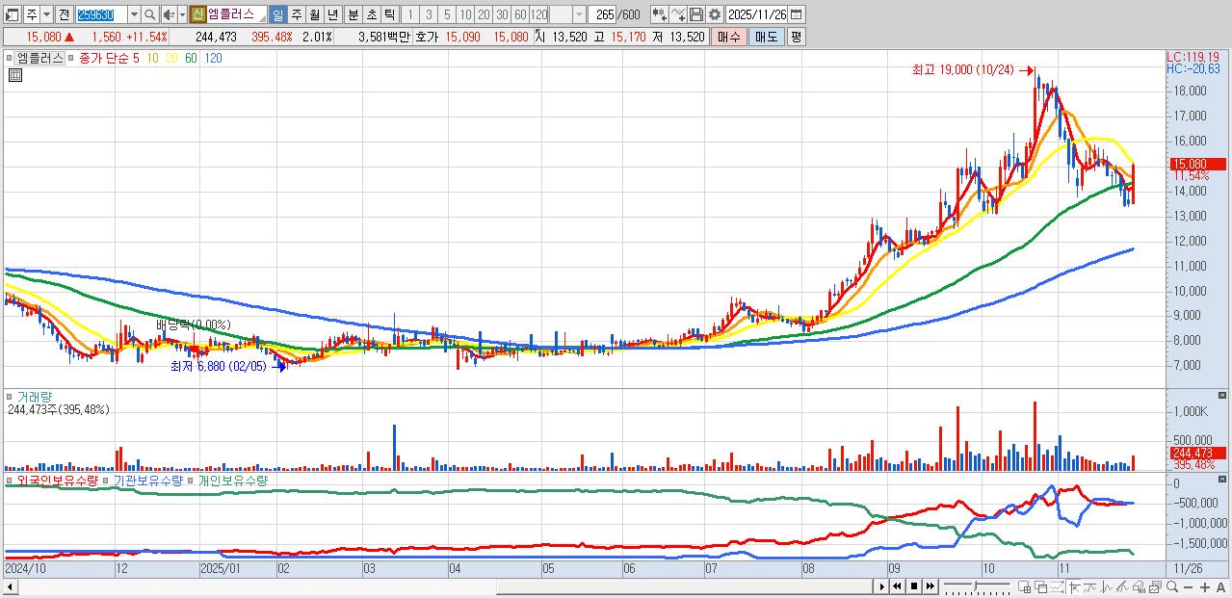Select interval 3 button

pyautogui.click(x=429, y=14)
